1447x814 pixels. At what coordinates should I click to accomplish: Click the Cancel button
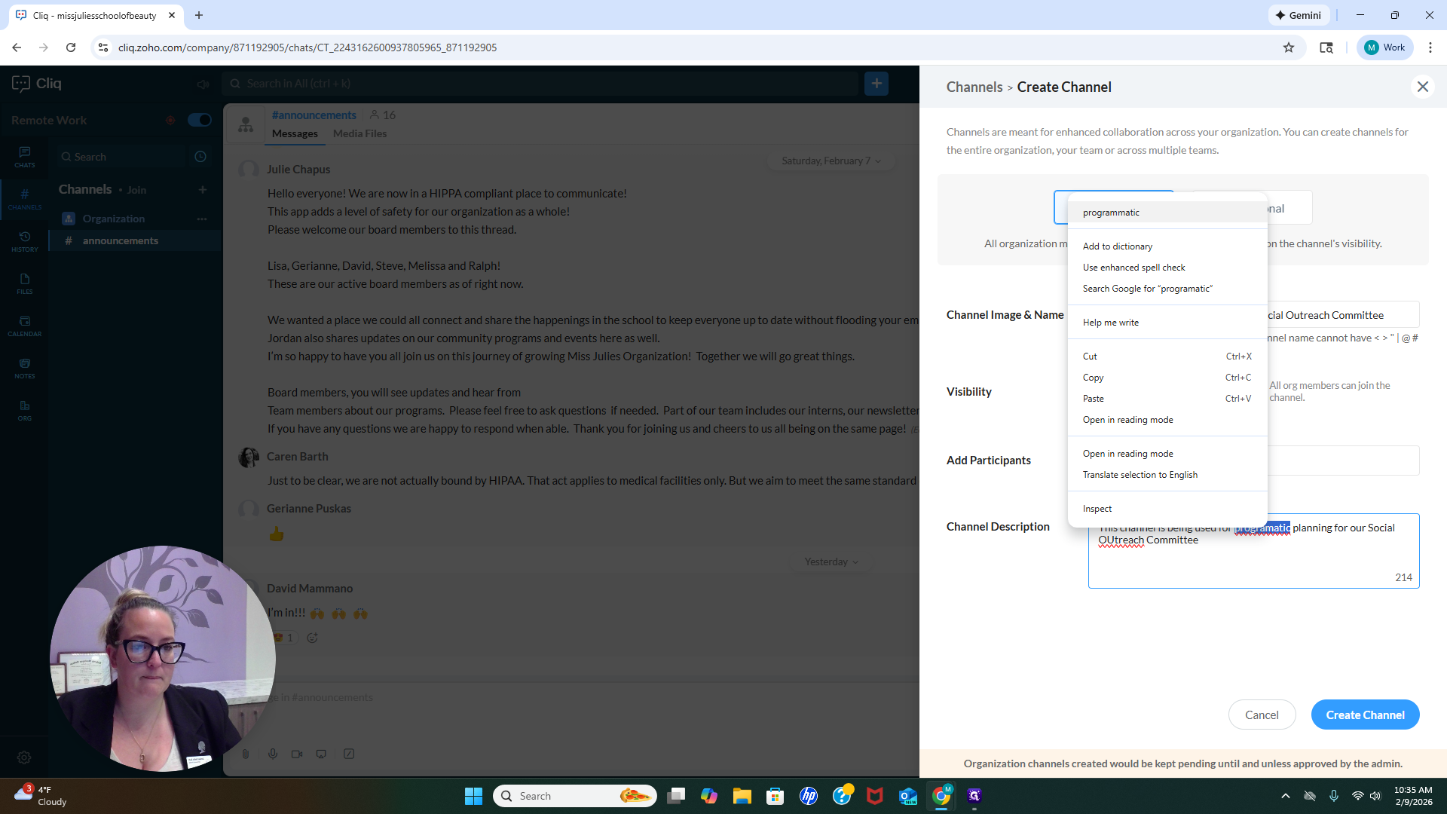coord(1262,715)
